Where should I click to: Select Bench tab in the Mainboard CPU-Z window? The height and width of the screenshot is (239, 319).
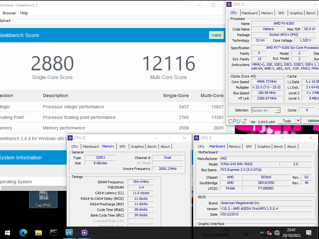[278, 147]
